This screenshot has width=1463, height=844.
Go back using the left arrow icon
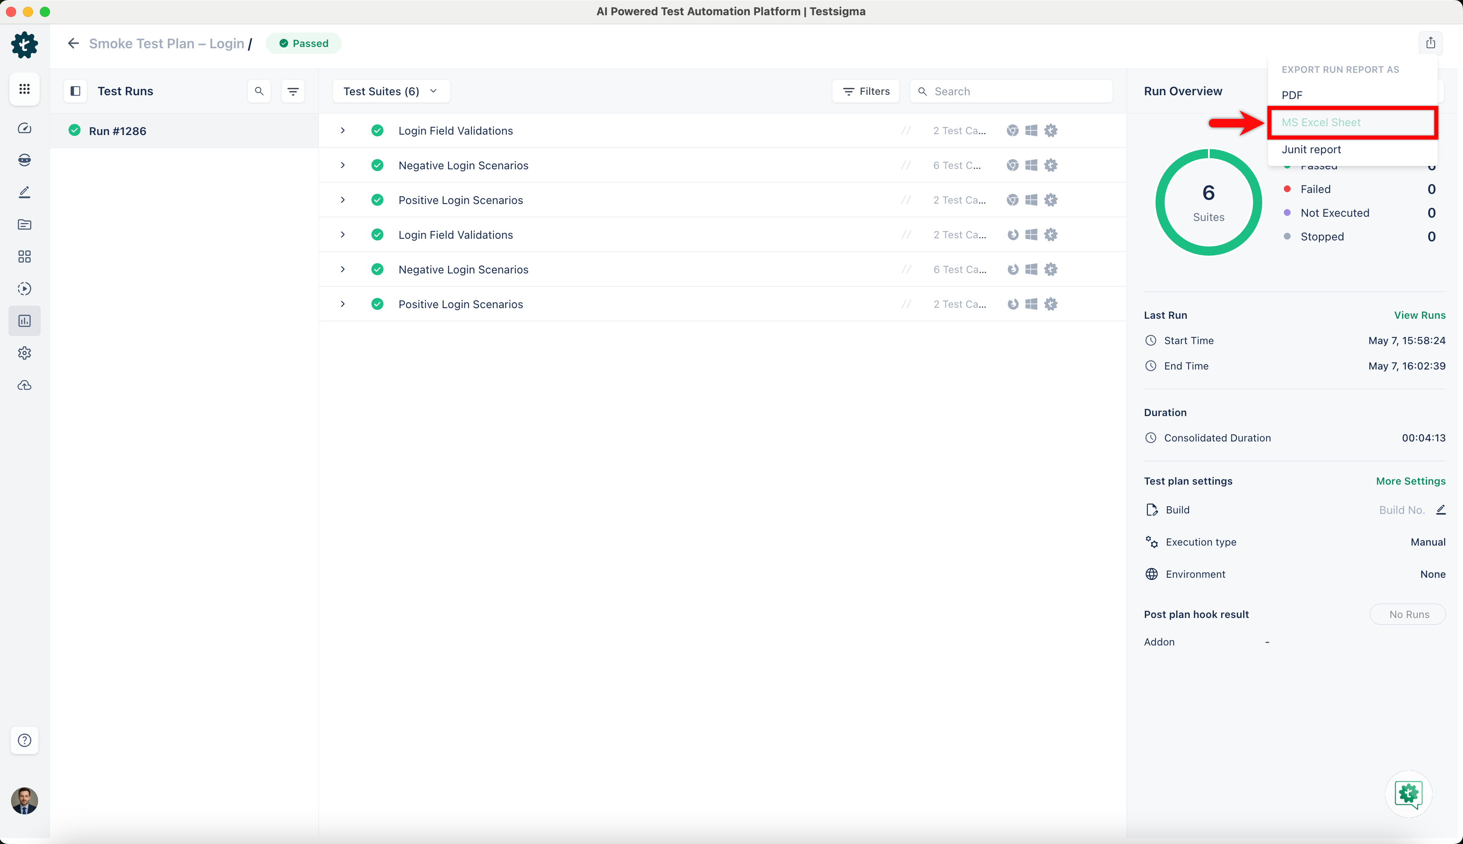click(x=73, y=44)
